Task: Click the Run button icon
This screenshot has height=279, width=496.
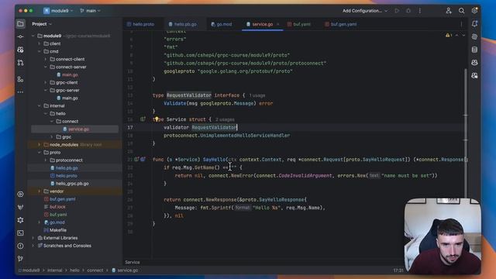Action: click(397, 11)
